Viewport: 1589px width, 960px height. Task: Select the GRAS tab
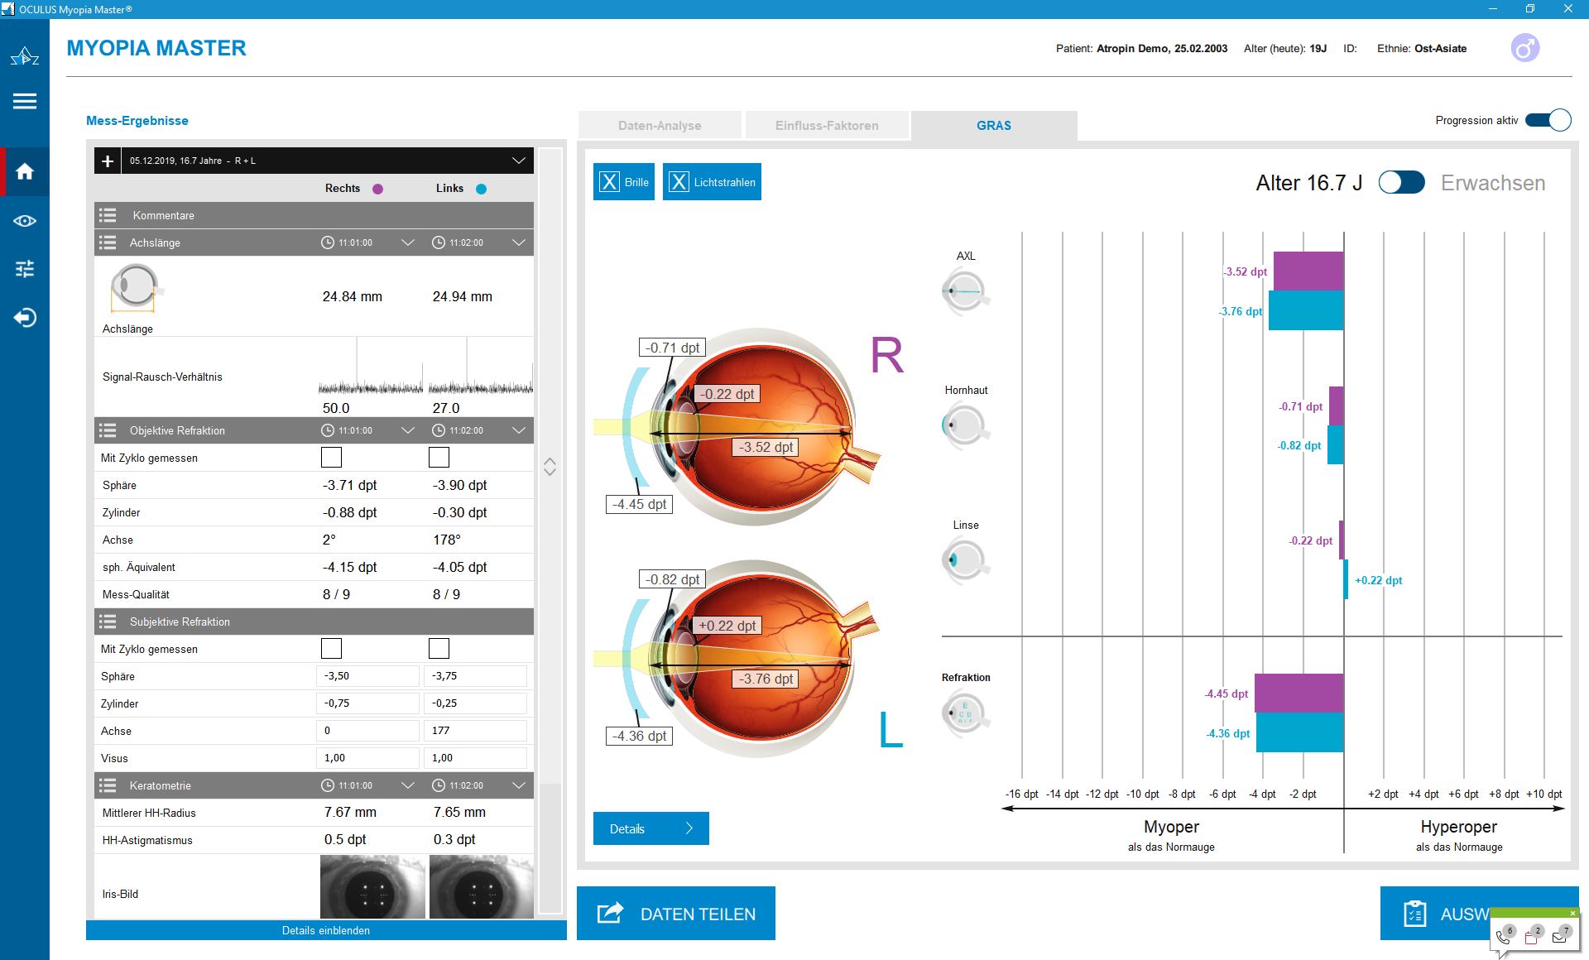(994, 125)
